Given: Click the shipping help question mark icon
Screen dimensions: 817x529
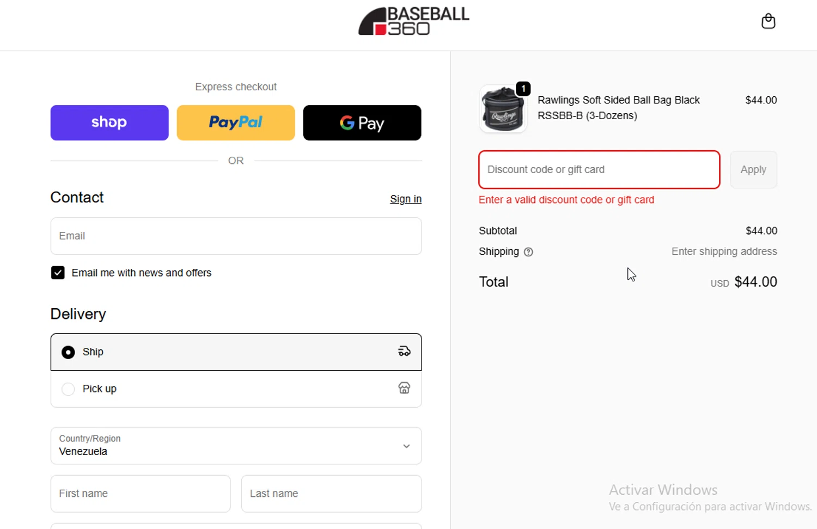Looking at the screenshot, I should pyautogui.click(x=528, y=252).
